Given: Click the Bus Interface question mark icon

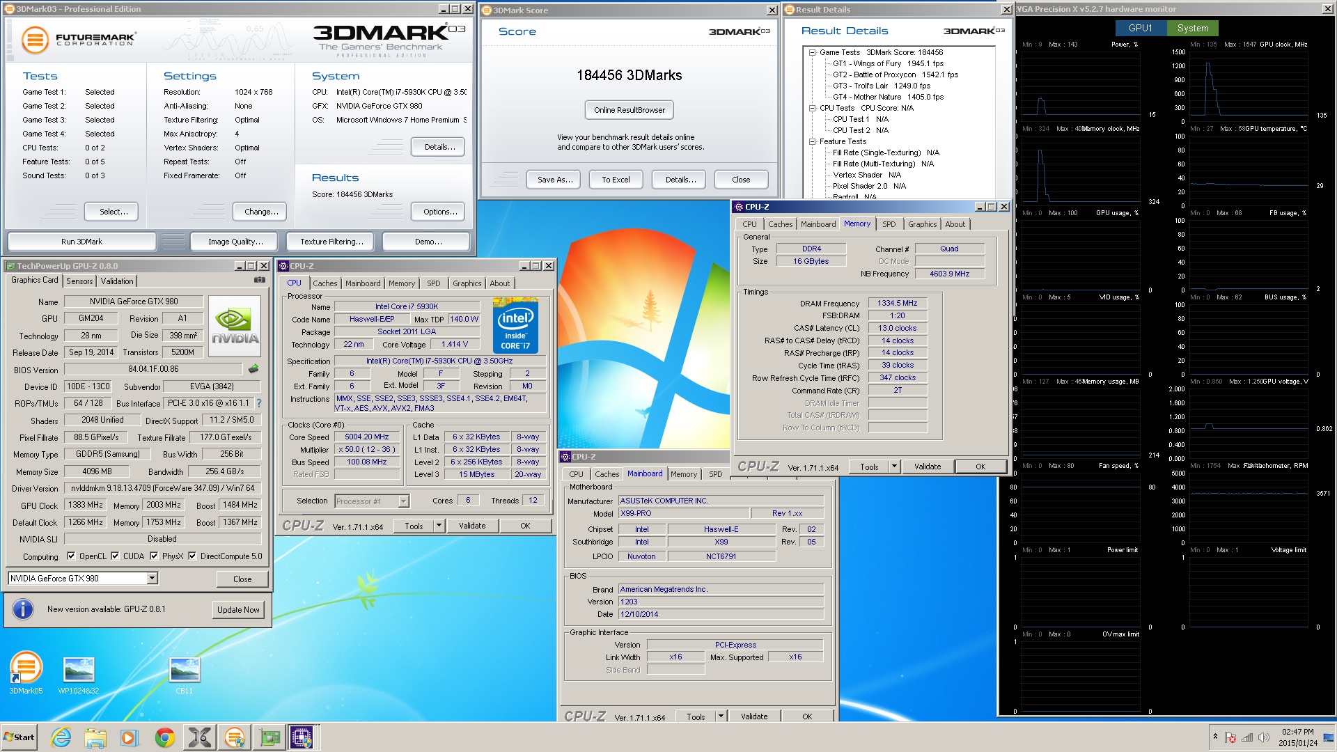Looking at the screenshot, I should point(259,403).
